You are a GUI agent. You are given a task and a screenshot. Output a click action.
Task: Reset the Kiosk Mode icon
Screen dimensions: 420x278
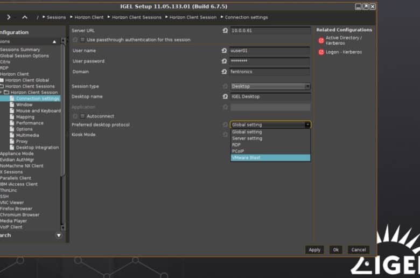[225, 135]
